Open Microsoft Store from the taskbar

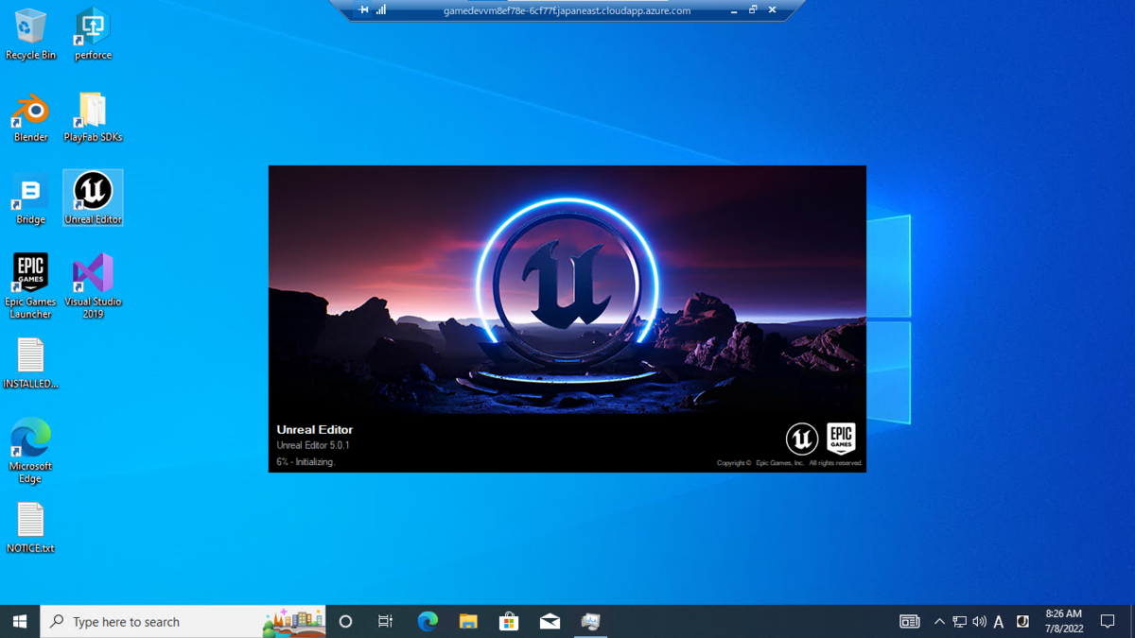pos(509,621)
